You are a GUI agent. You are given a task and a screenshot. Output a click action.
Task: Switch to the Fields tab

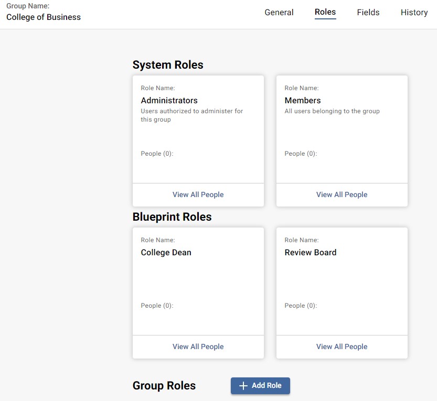tap(368, 12)
